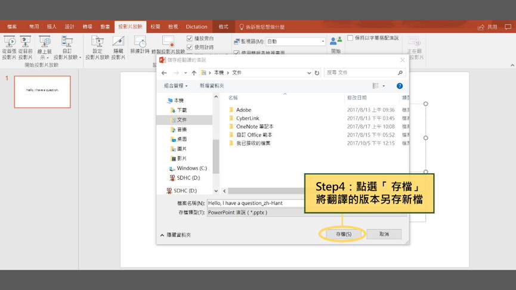Screen dimensions: 516x290
Task: Click the scroll-down arrow in the navigation pane
Action: click(x=216, y=191)
